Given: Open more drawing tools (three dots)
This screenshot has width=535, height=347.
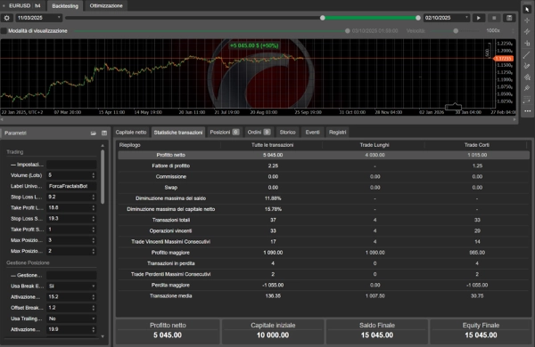Looking at the screenshot, I should 527,111.
